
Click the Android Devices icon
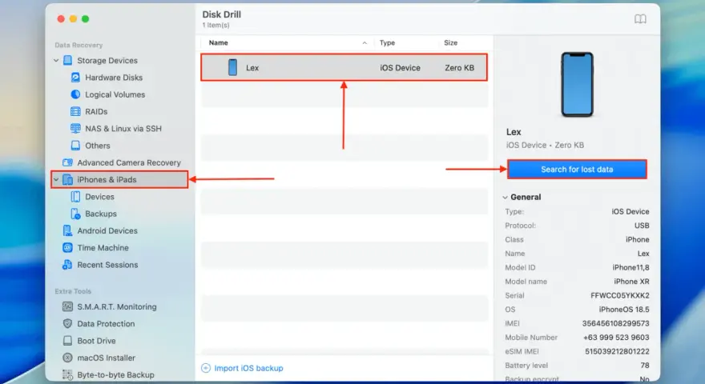point(67,231)
